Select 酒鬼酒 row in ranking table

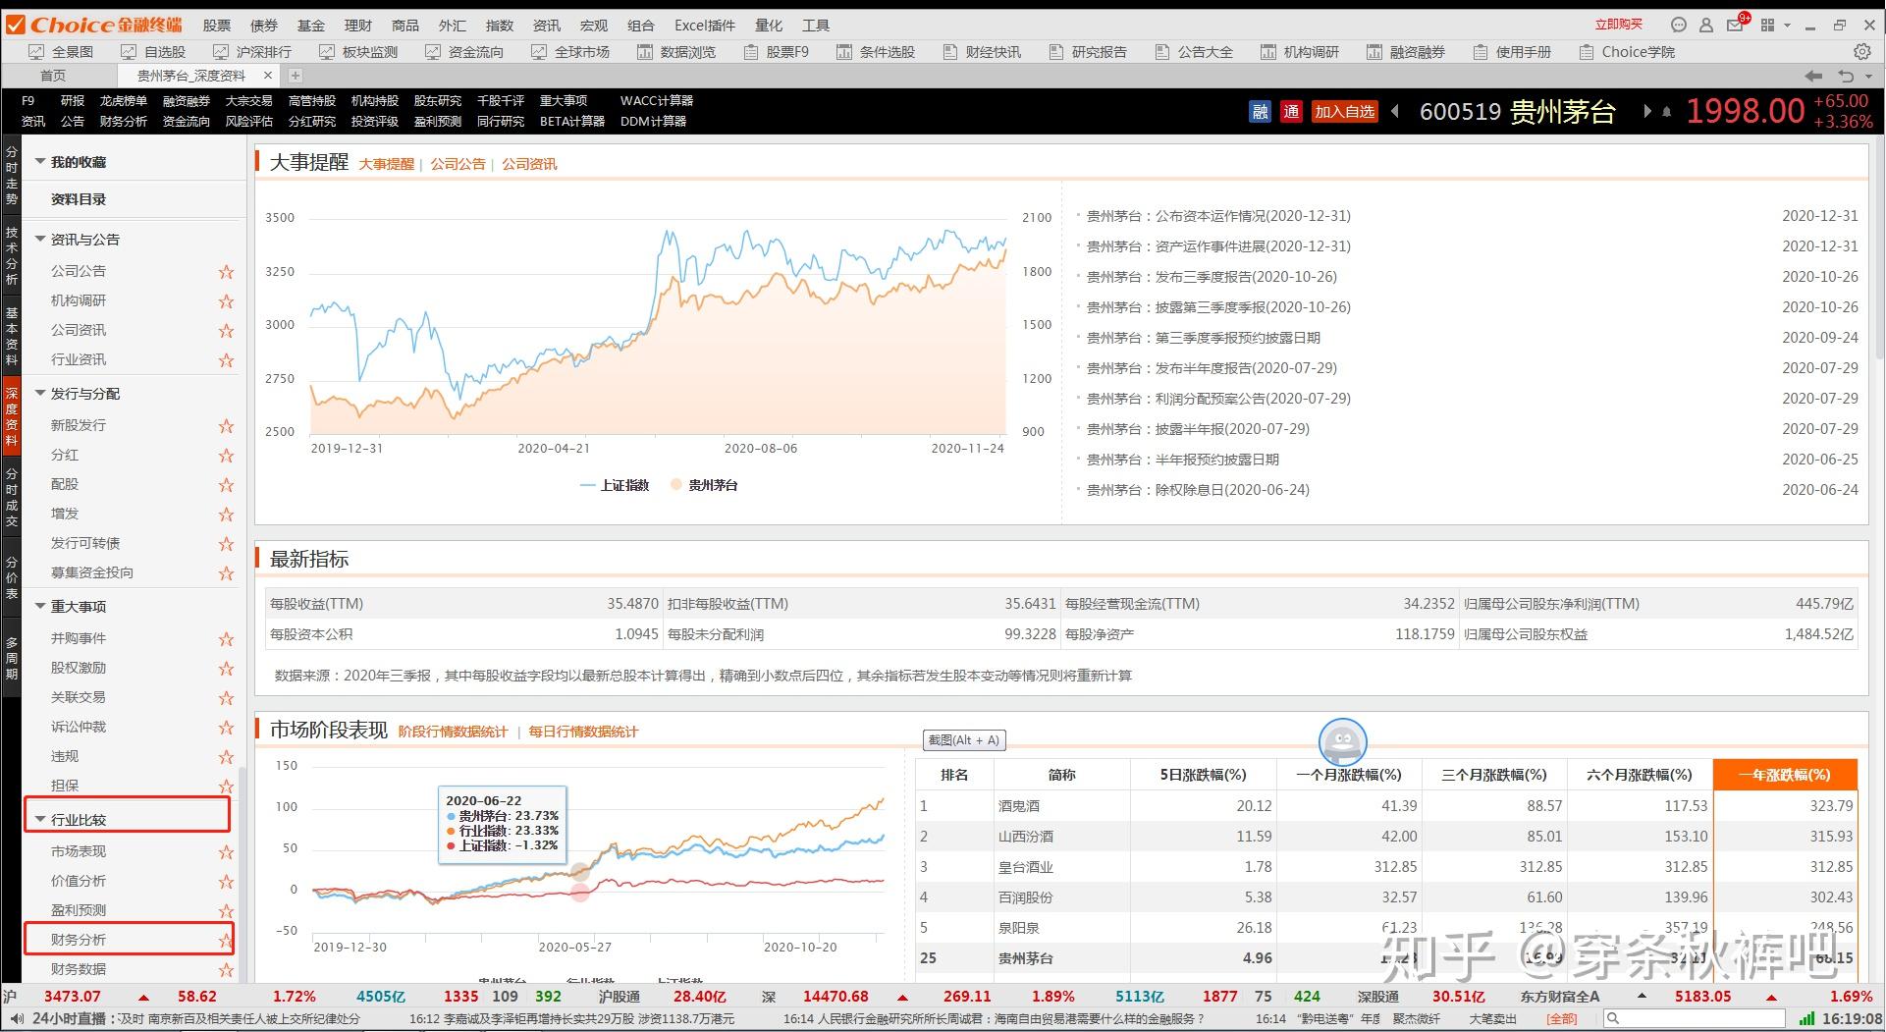(x=1386, y=806)
